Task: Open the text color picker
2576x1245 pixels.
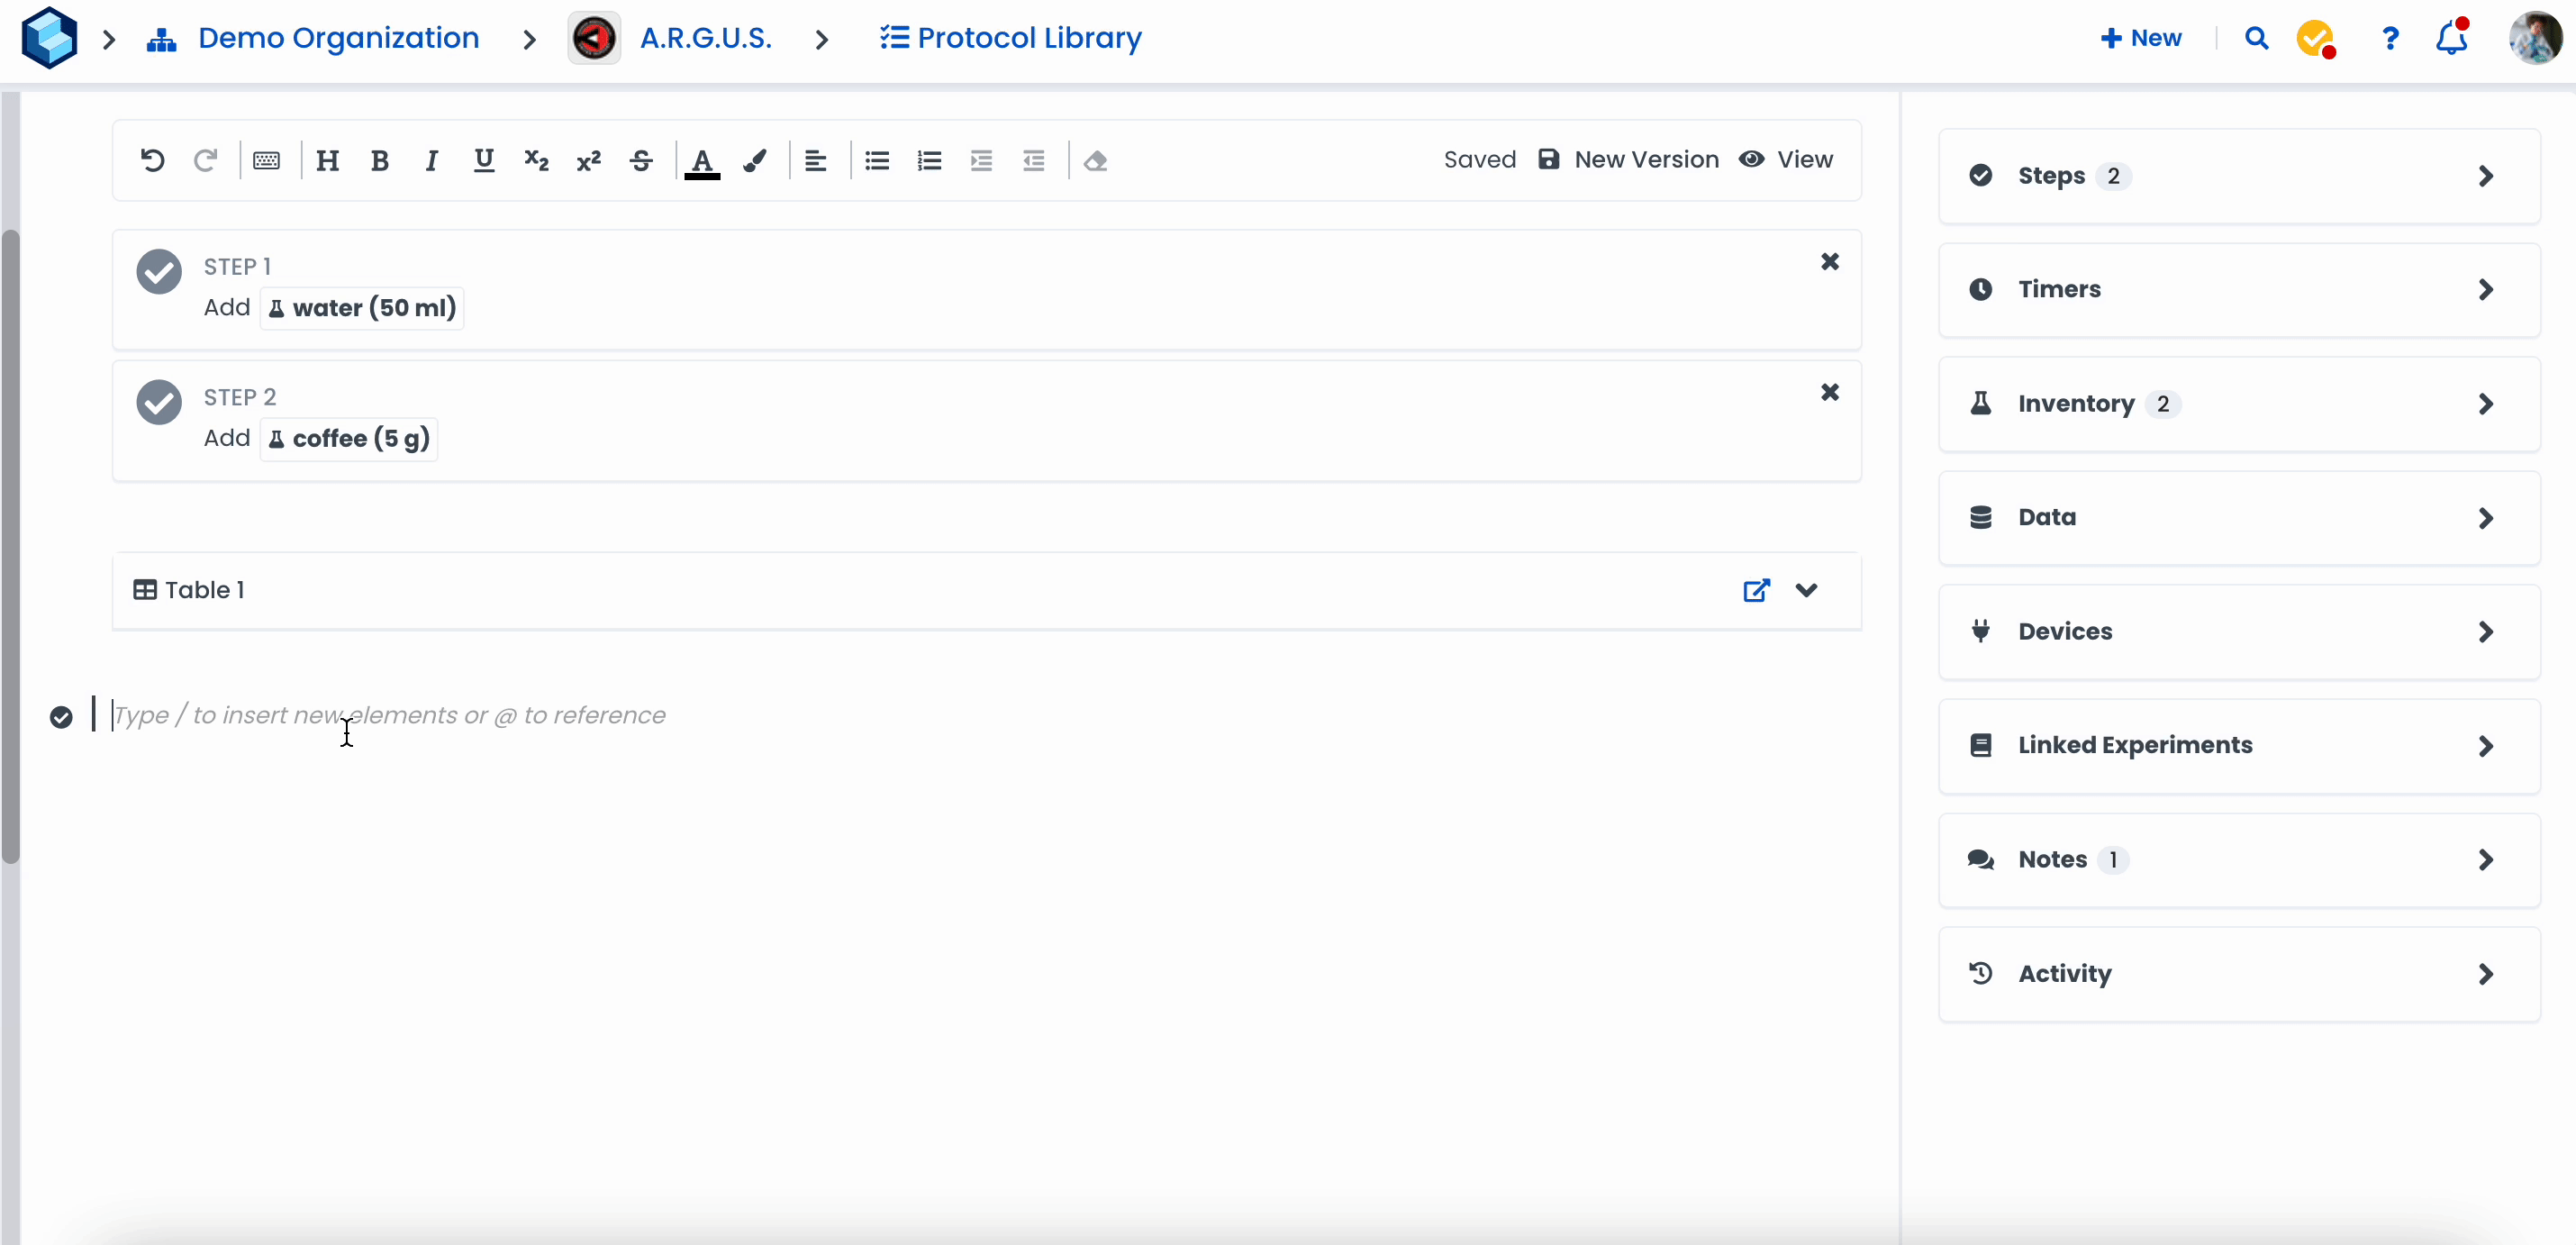Action: (702, 160)
